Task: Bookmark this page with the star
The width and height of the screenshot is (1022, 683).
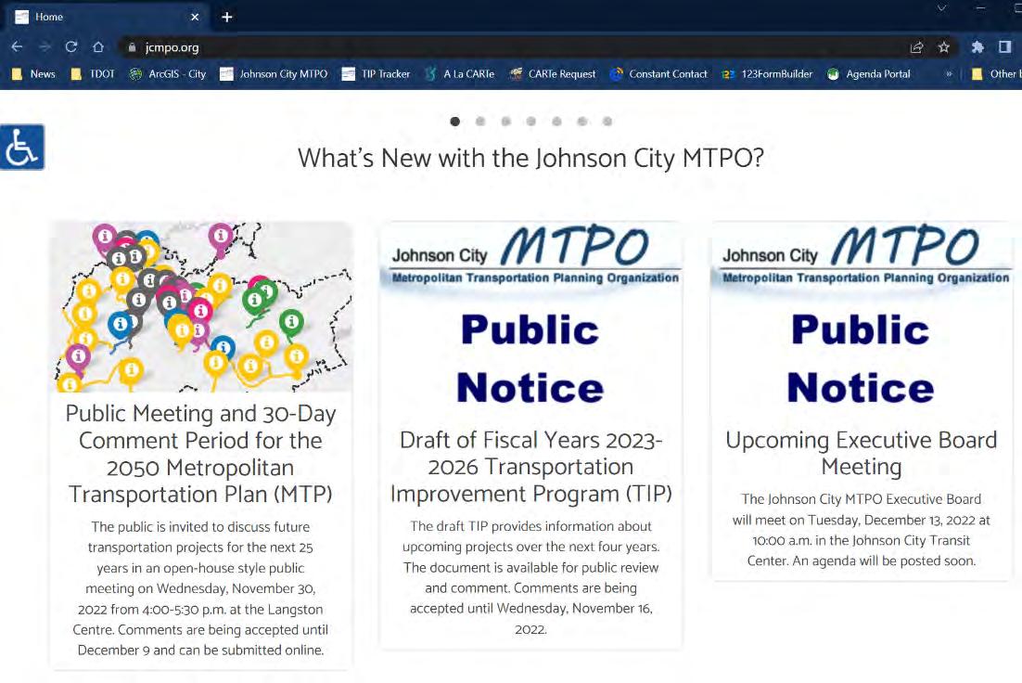Action: (943, 47)
